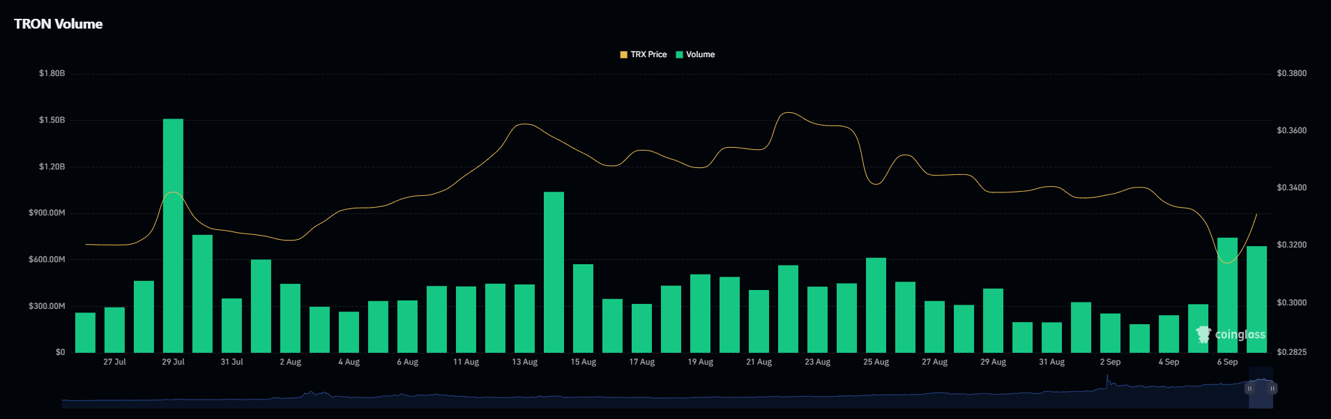Click the volume bar above 25 Aug
The height and width of the screenshot is (419, 1331).
pyautogui.click(x=876, y=305)
